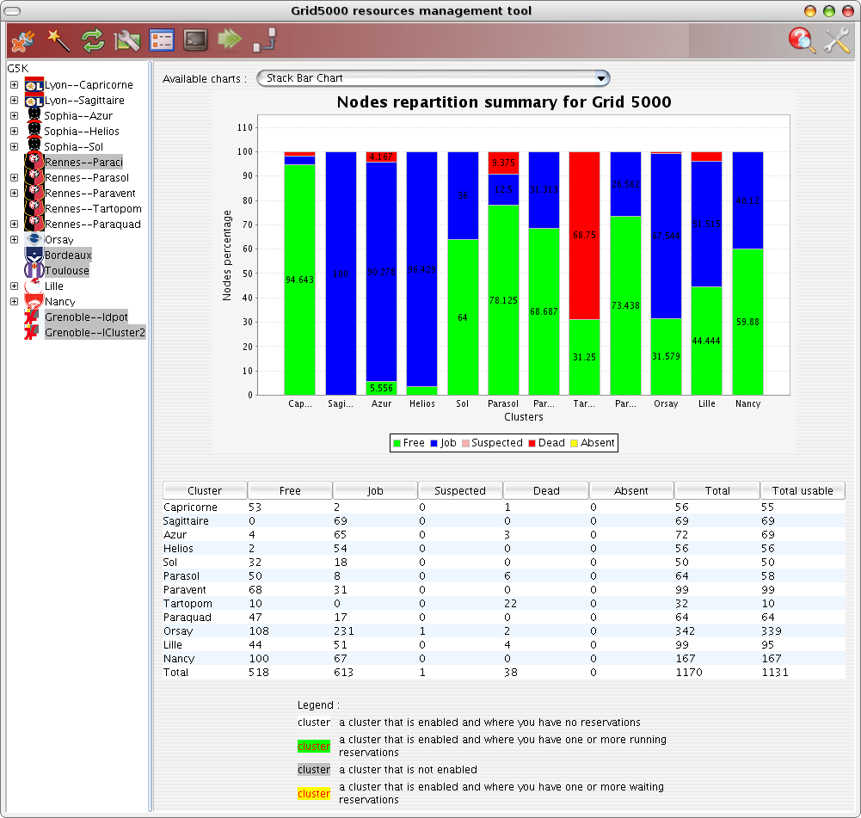Open the wrench configuration toolbar icon
This screenshot has height=818, width=861.
(126, 40)
